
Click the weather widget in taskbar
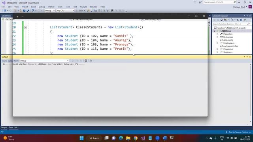pos(9,138)
